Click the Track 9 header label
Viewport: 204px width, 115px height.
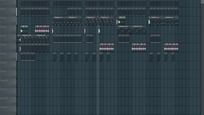4,72
